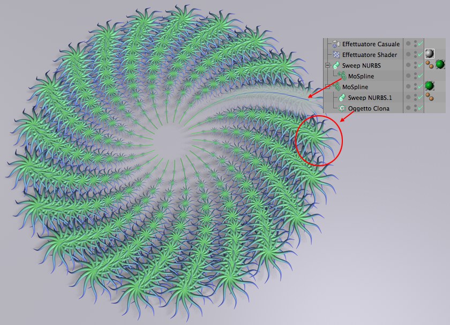Toggle the green checkmark for Sweep NURBS
Image resolution: width=450 pixels, height=325 pixels.
(421, 65)
